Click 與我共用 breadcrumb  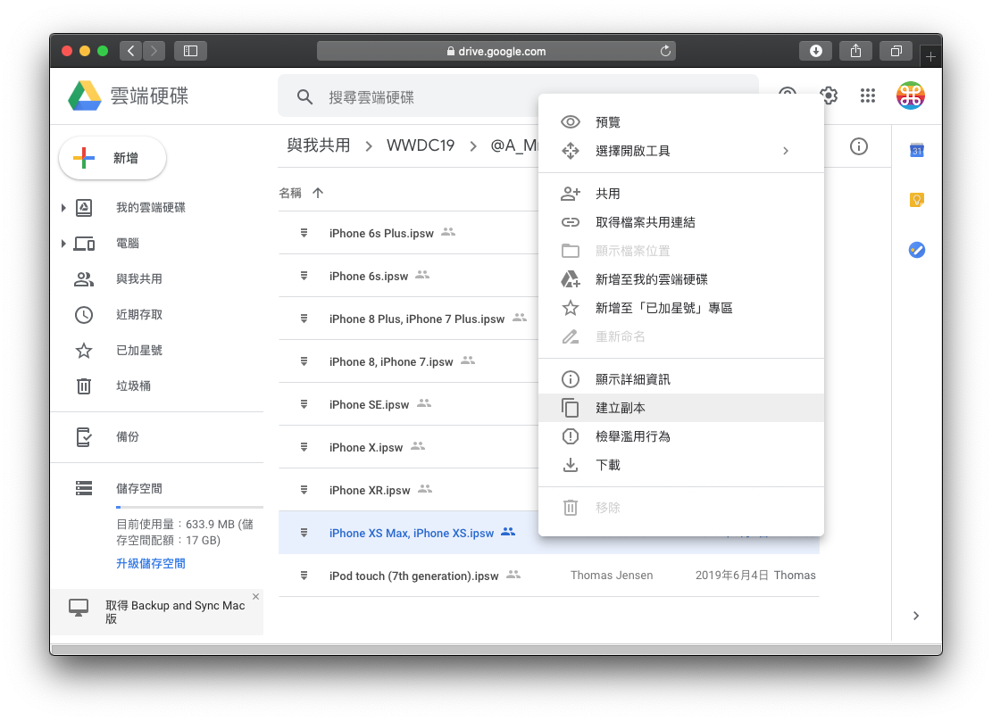click(x=318, y=145)
